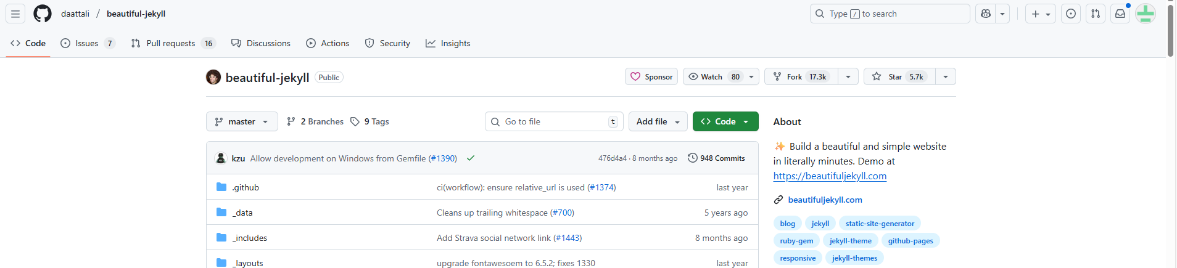Star the beautiful-jekyll repository
Viewport: 1177px width, 268px height.
899,76
